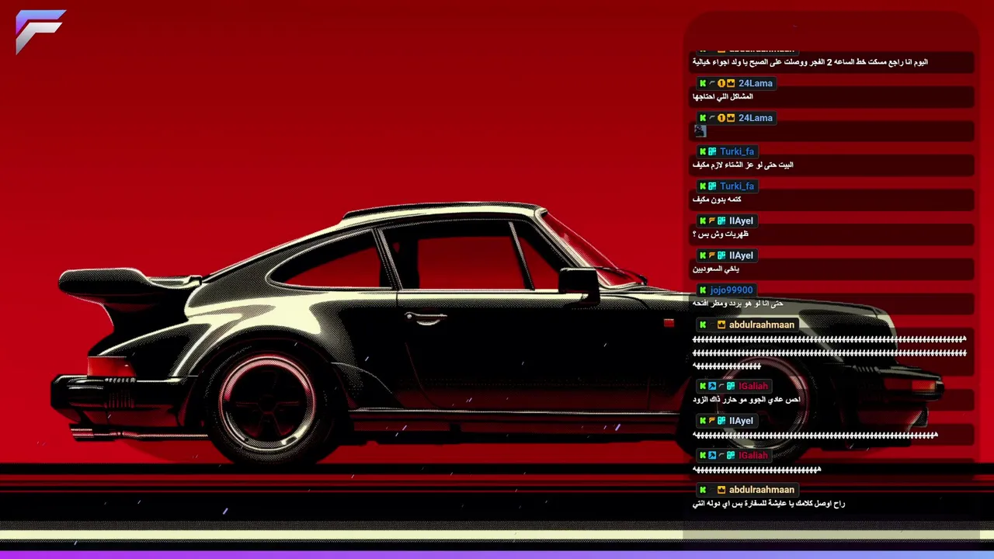Select Turki_fa's name above 'كتمه بدون مكيف'
The width and height of the screenshot is (994, 559).
pyautogui.click(x=736, y=186)
